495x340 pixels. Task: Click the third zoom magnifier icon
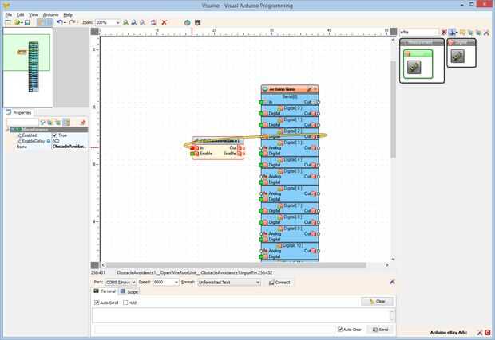tap(142, 22)
